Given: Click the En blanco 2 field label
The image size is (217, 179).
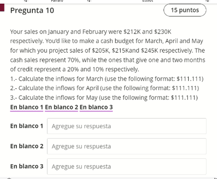Looking at the screenshot, I should pos(27,146).
